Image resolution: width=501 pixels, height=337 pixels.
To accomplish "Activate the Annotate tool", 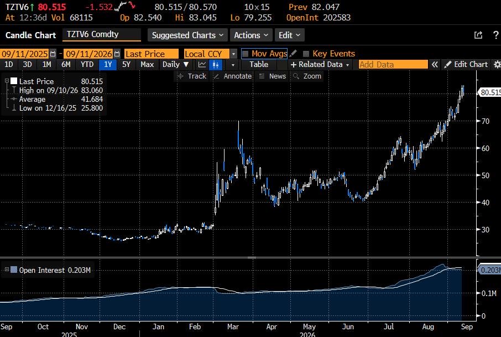I will click(x=233, y=76).
